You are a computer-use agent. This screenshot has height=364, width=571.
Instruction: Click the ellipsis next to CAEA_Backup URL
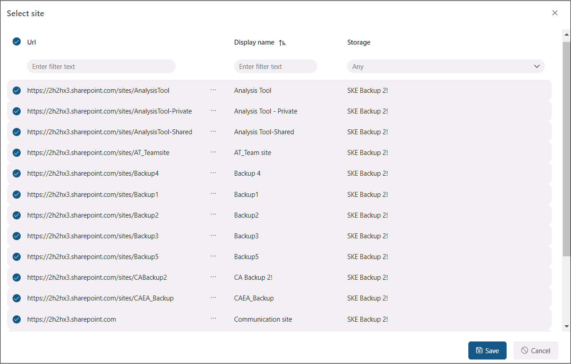[x=213, y=298]
